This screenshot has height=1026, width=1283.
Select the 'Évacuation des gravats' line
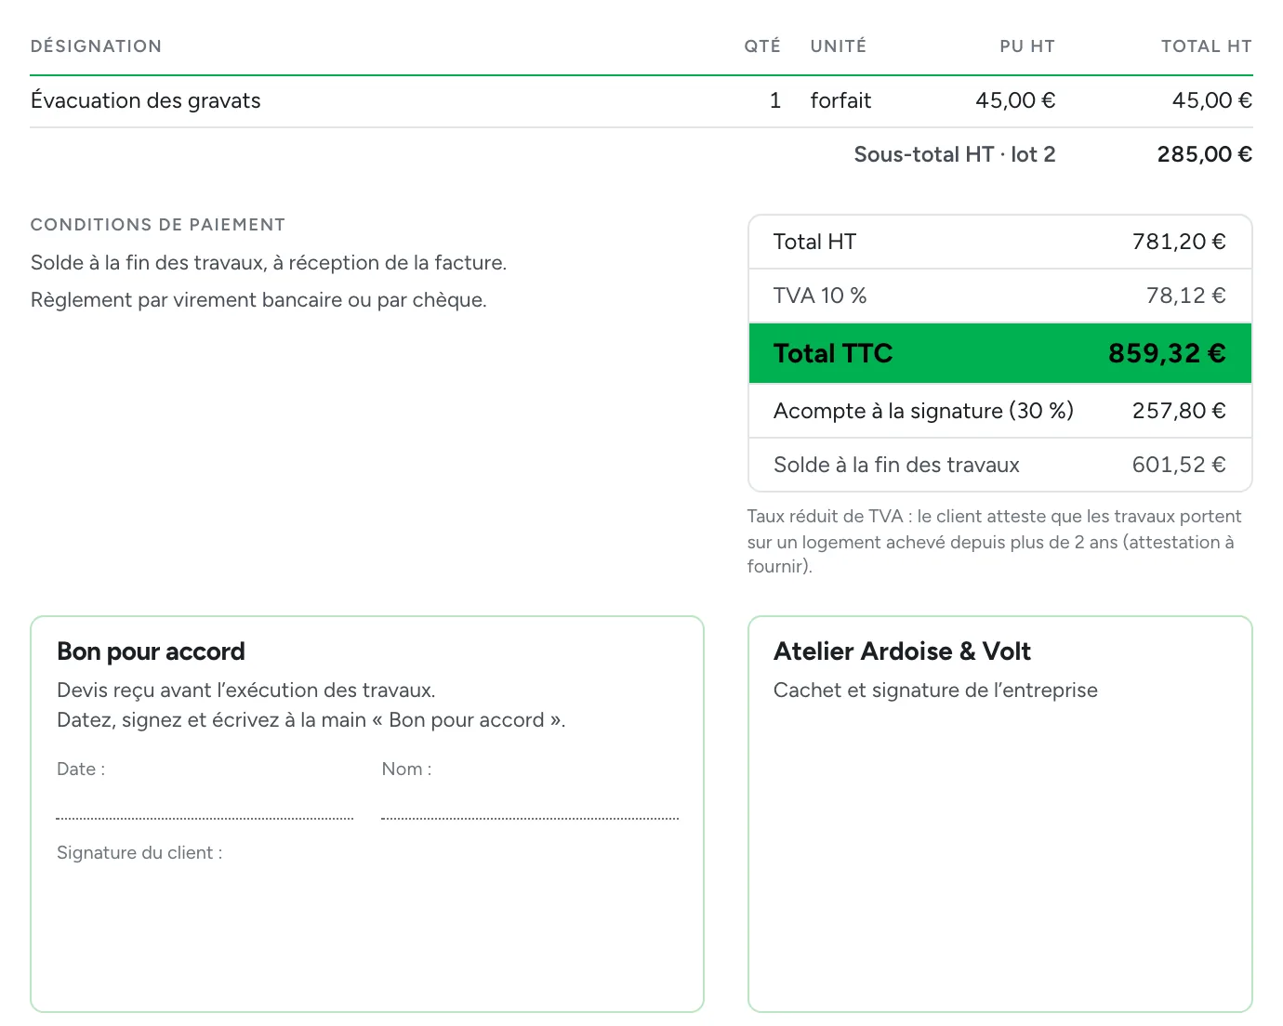point(641,101)
